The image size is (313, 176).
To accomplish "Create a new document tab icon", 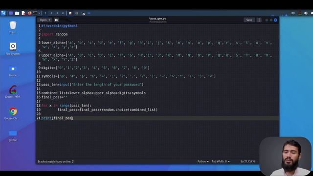I will click(x=56, y=20).
